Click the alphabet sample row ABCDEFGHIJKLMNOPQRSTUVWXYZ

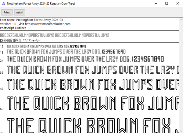click(x=55, y=35)
